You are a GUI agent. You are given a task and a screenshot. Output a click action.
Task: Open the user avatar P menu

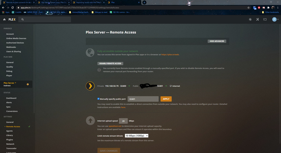coord(274,19)
